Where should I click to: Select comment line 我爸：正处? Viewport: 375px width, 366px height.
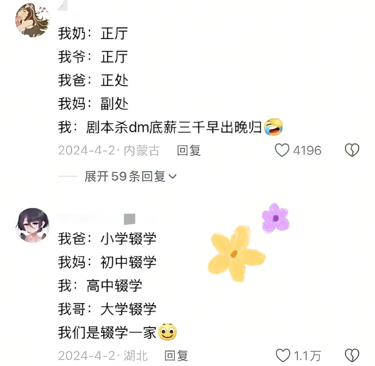[x=93, y=80]
